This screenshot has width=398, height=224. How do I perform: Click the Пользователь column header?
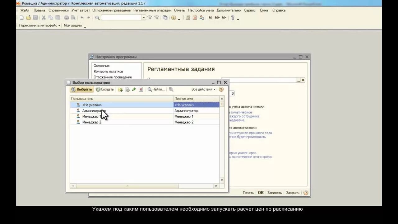[x=122, y=99]
